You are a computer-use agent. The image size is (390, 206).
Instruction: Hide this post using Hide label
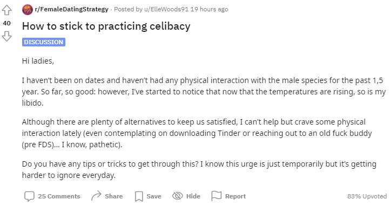[193, 196]
